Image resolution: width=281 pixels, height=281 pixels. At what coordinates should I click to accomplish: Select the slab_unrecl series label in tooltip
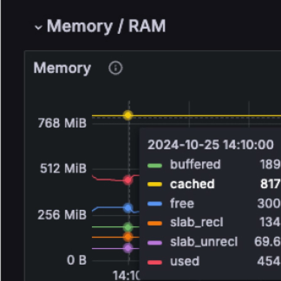[x=204, y=242]
